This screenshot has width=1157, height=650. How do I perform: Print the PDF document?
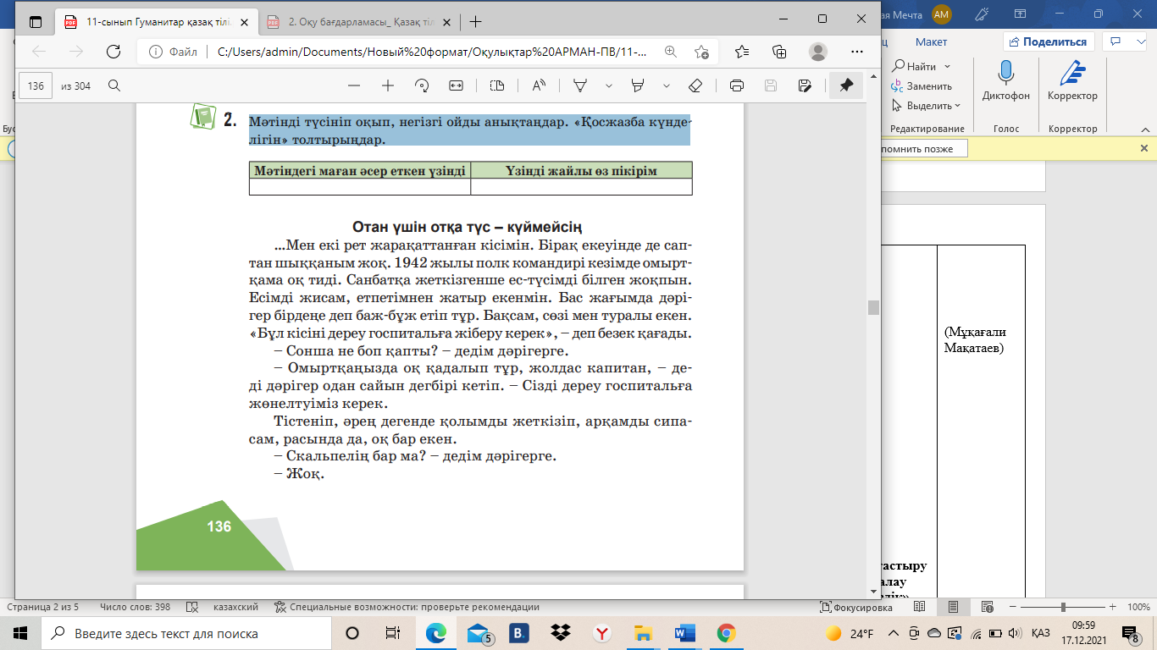[x=737, y=85]
